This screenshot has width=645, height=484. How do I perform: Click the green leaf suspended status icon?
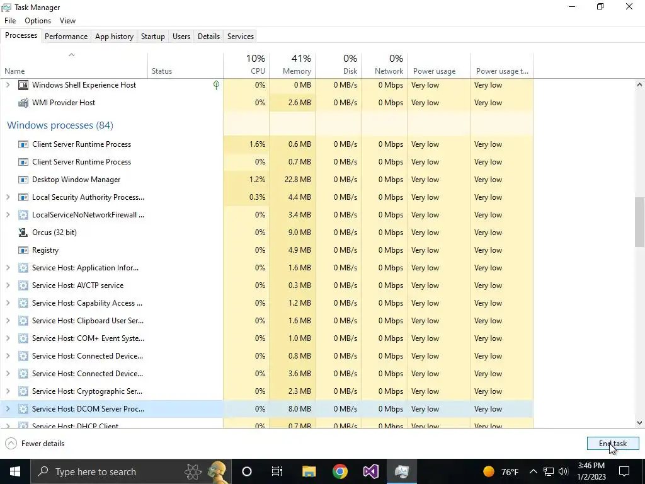(x=216, y=85)
